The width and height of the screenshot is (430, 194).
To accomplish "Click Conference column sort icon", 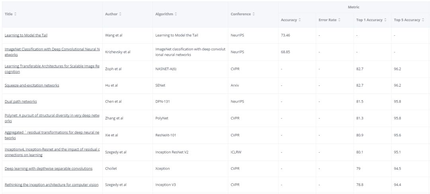I will 254,14.
